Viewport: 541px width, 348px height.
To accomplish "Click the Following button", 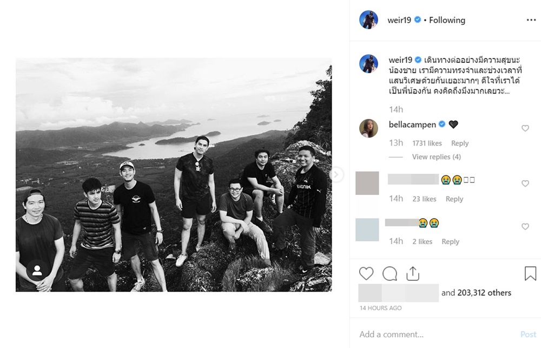I will pos(447,20).
